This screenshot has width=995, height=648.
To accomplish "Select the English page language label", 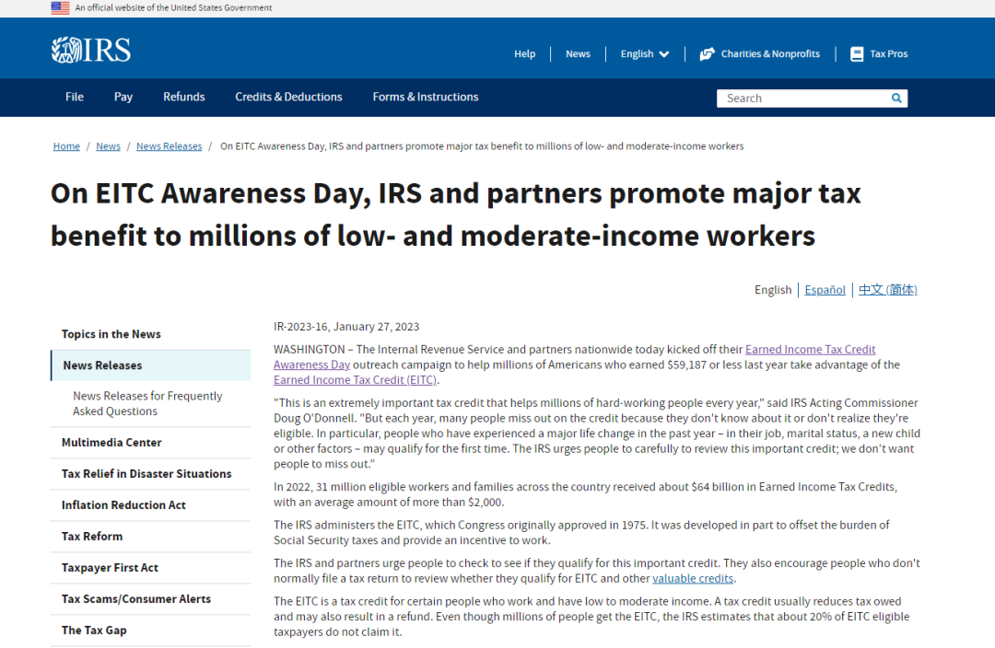I will coord(773,290).
